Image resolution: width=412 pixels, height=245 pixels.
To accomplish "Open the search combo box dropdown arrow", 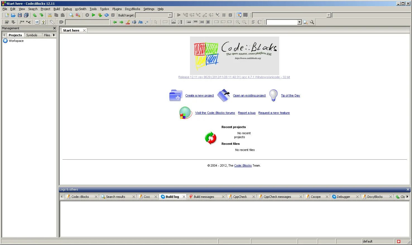I will (299, 22).
